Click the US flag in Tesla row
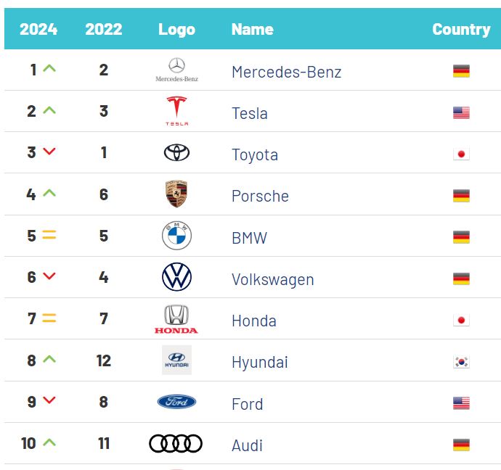This screenshot has width=501, height=470. point(461,112)
